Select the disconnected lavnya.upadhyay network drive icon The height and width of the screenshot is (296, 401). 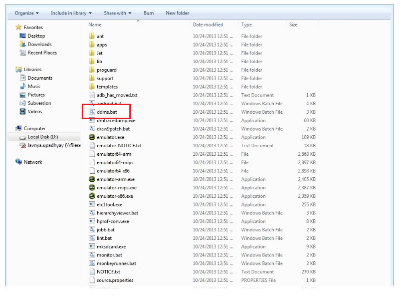pyautogui.click(x=23, y=145)
